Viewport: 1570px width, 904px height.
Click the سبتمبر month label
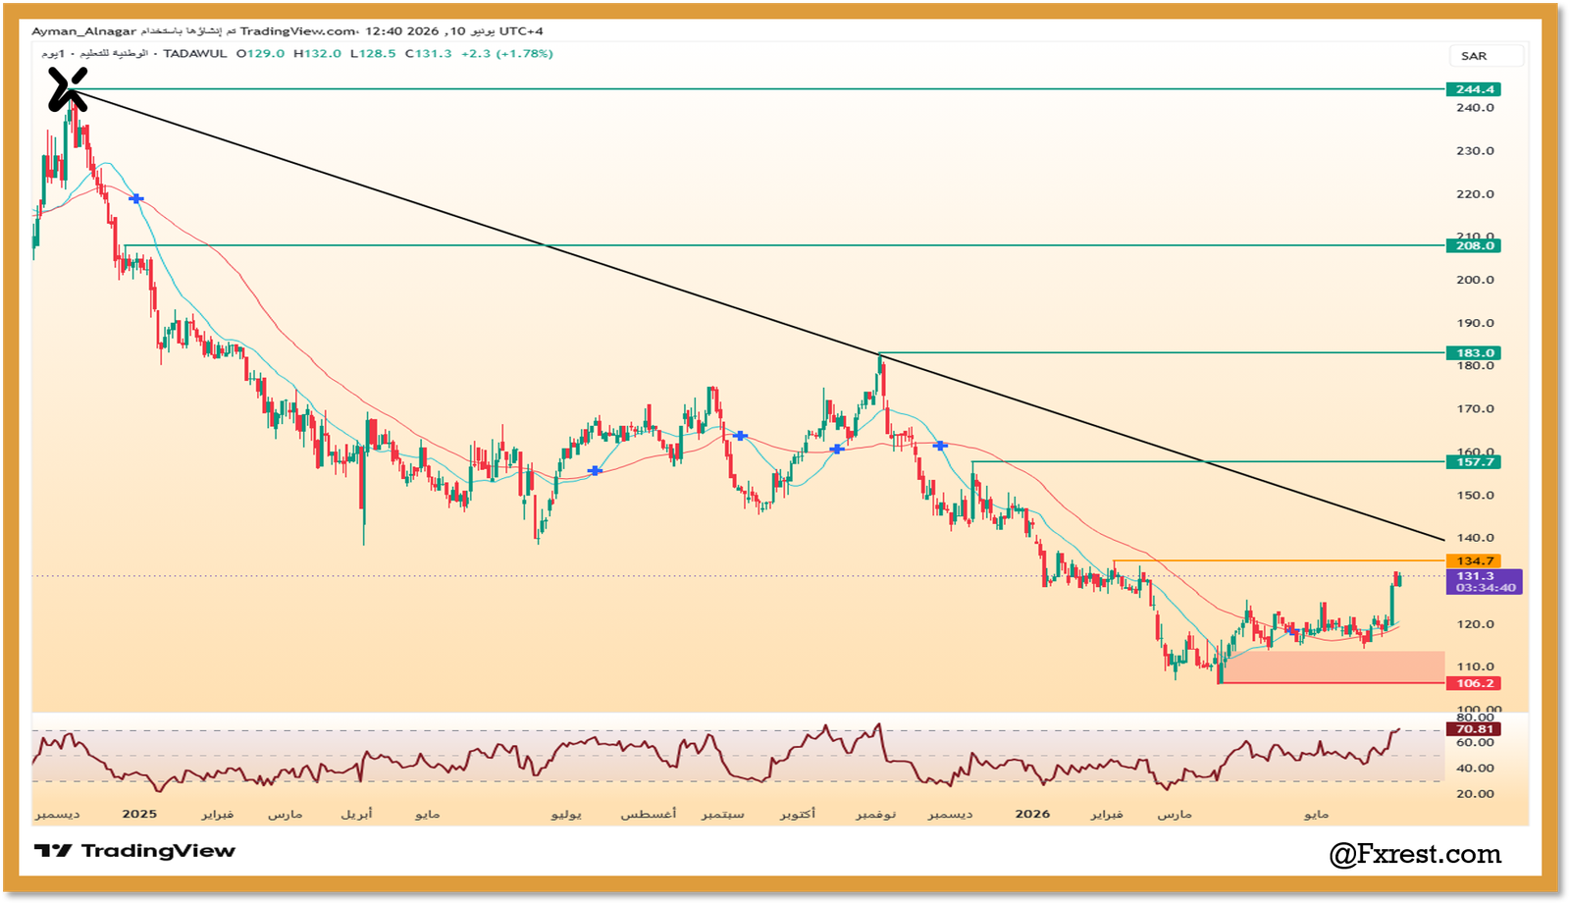pos(723,815)
